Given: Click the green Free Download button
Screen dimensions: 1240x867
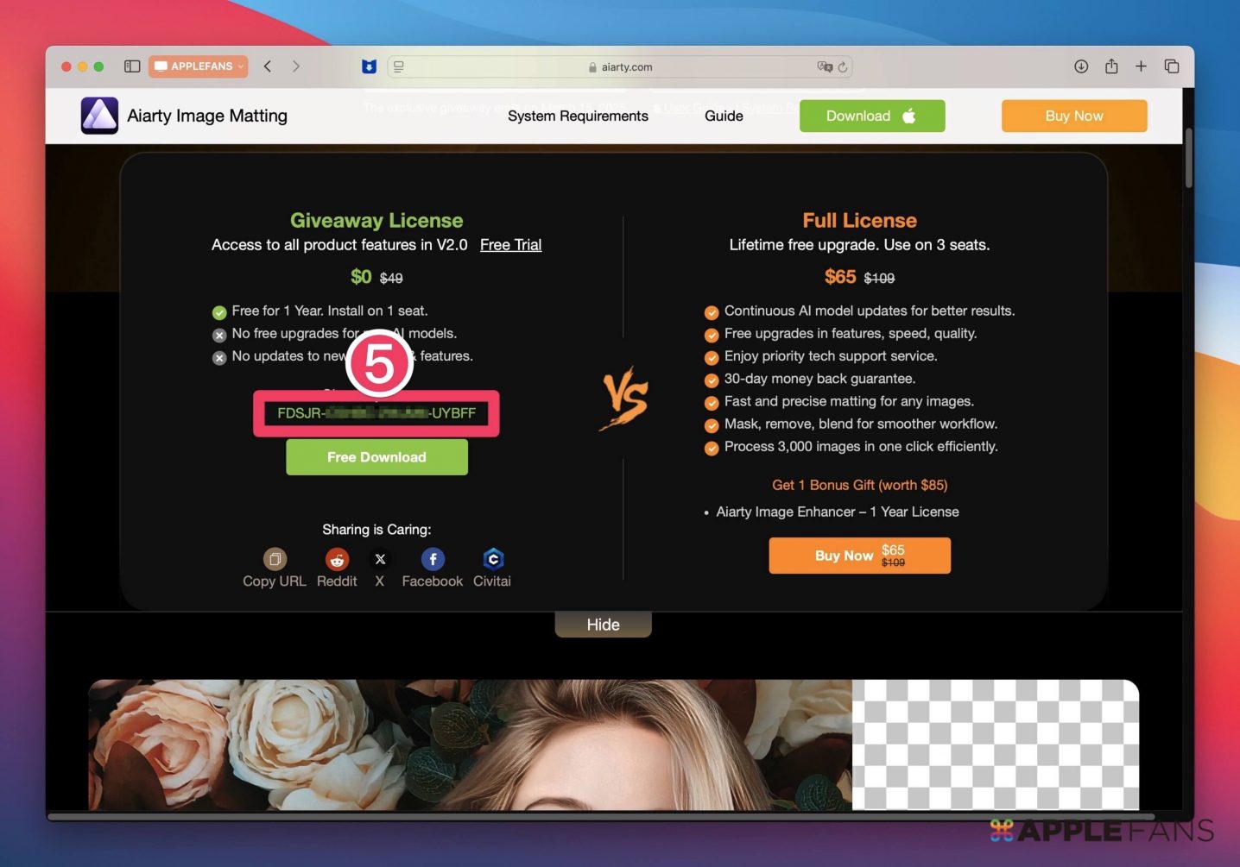Looking at the screenshot, I should (376, 457).
